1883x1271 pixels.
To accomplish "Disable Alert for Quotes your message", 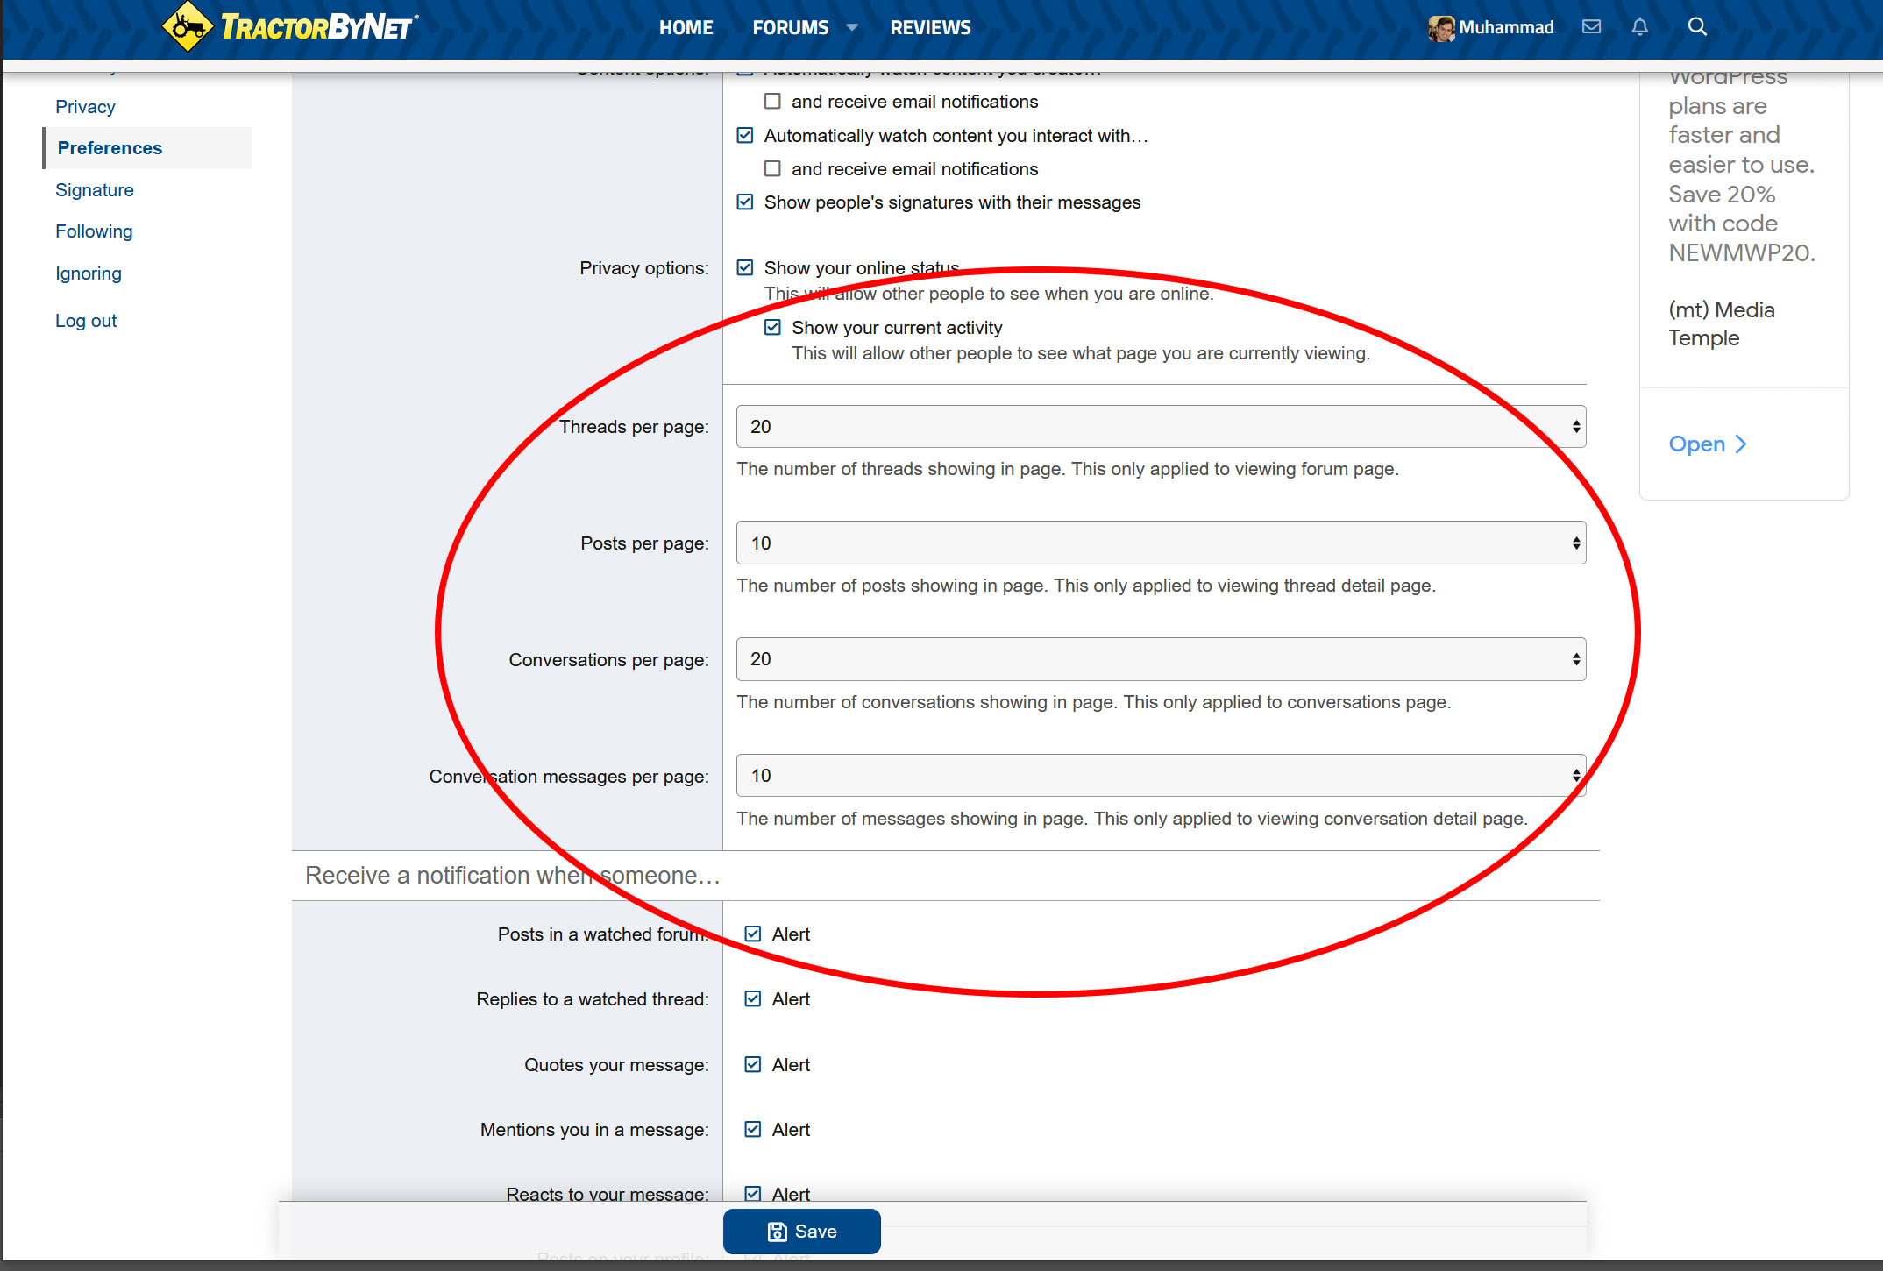I will click(x=752, y=1064).
